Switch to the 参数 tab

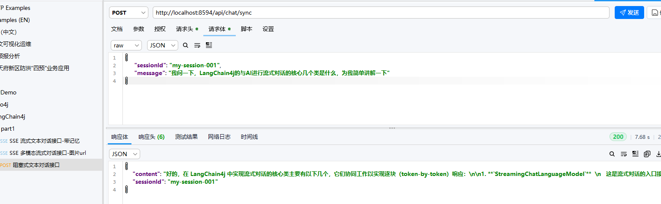(x=138, y=29)
